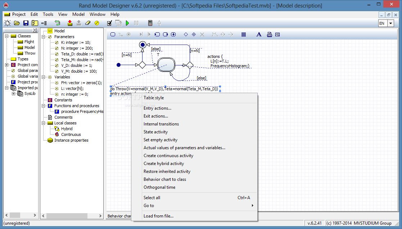This screenshot has height=229, width=402.
Task: Open the Help menu
Action: (115, 14)
